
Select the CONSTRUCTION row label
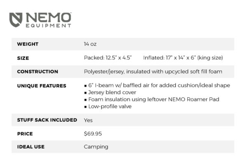tap(37, 72)
